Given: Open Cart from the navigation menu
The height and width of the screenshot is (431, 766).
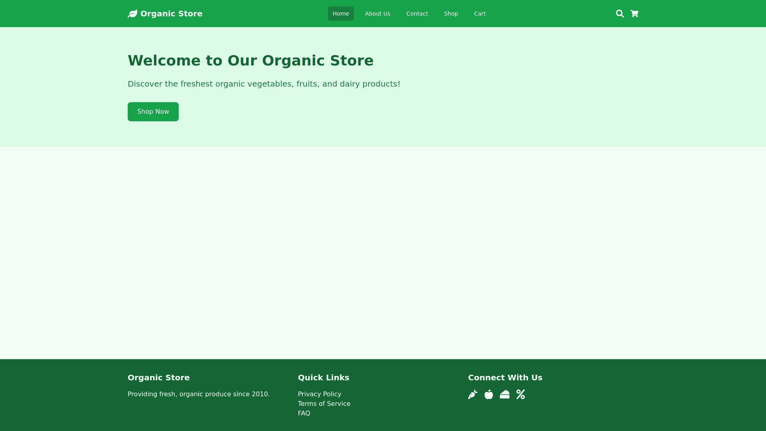Looking at the screenshot, I should [x=480, y=14].
